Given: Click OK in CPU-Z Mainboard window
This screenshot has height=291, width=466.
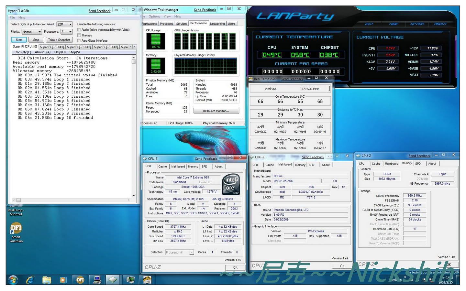Looking at the screenshot, I should point(342,266).
